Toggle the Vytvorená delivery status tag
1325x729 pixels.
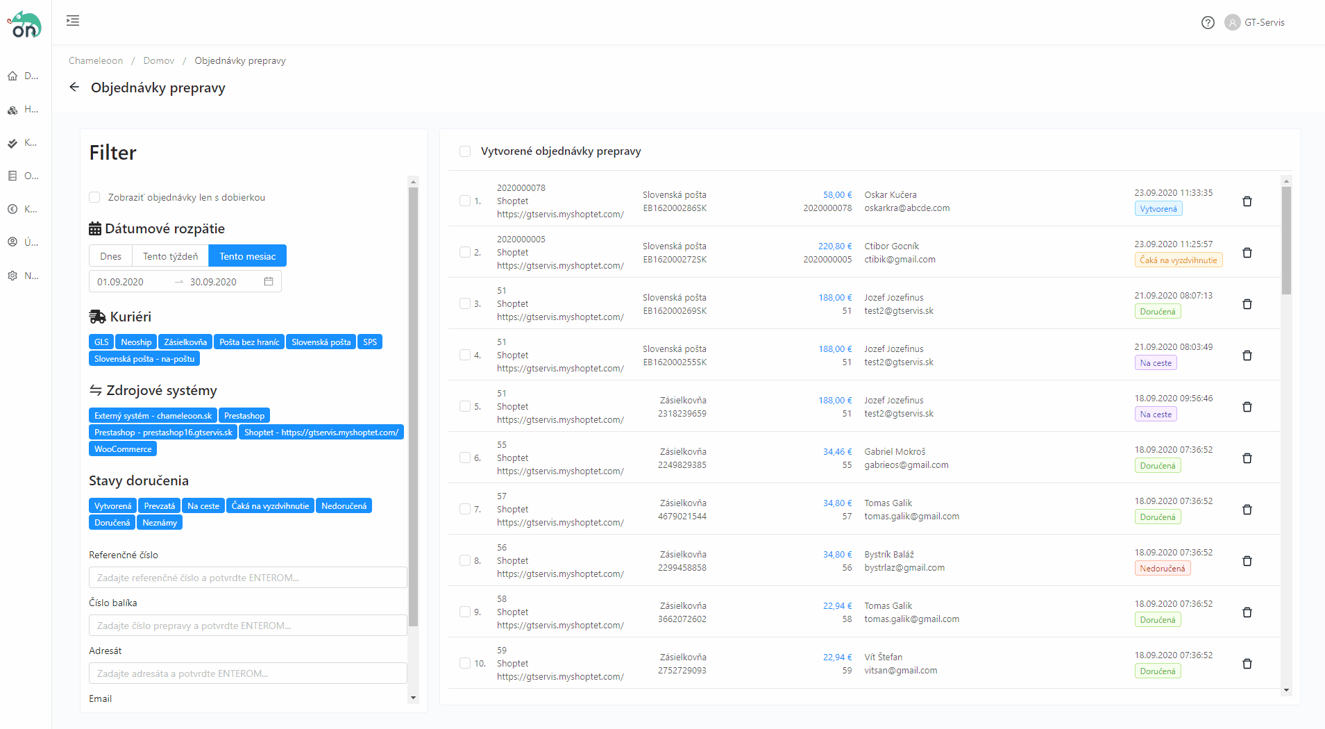click(112, 506)
